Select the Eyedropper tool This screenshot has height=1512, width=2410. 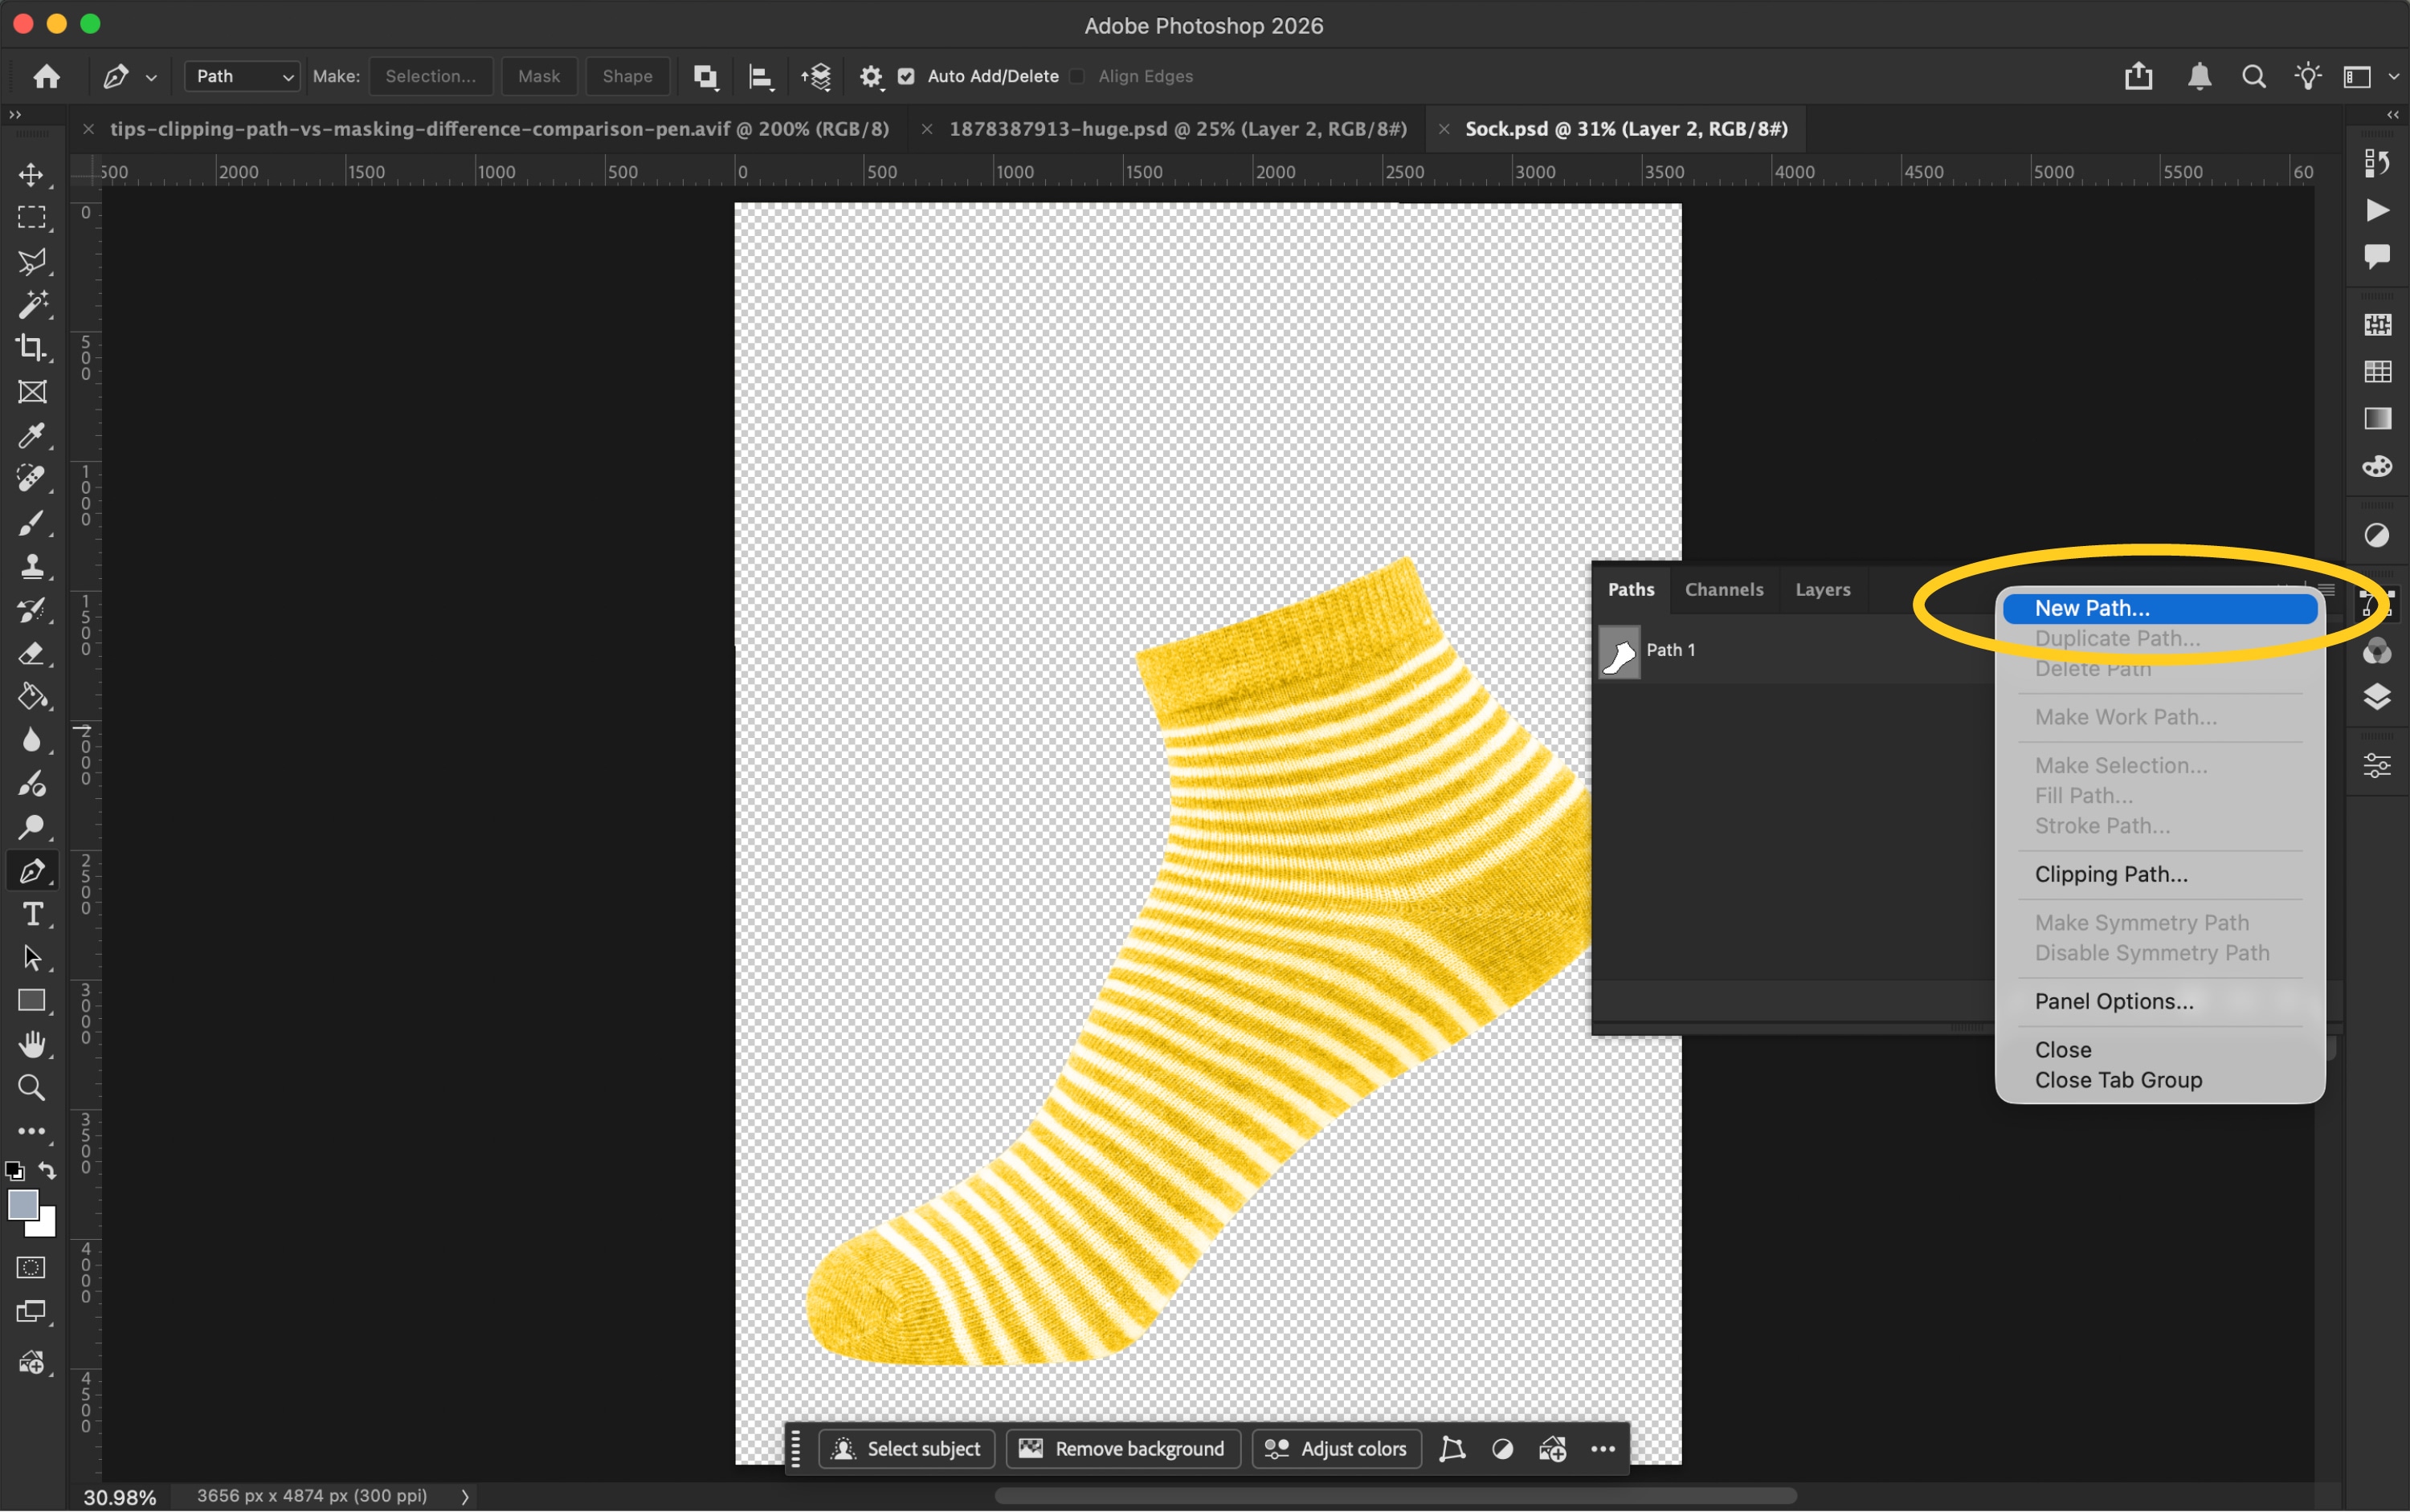click(x=31, y=436)
